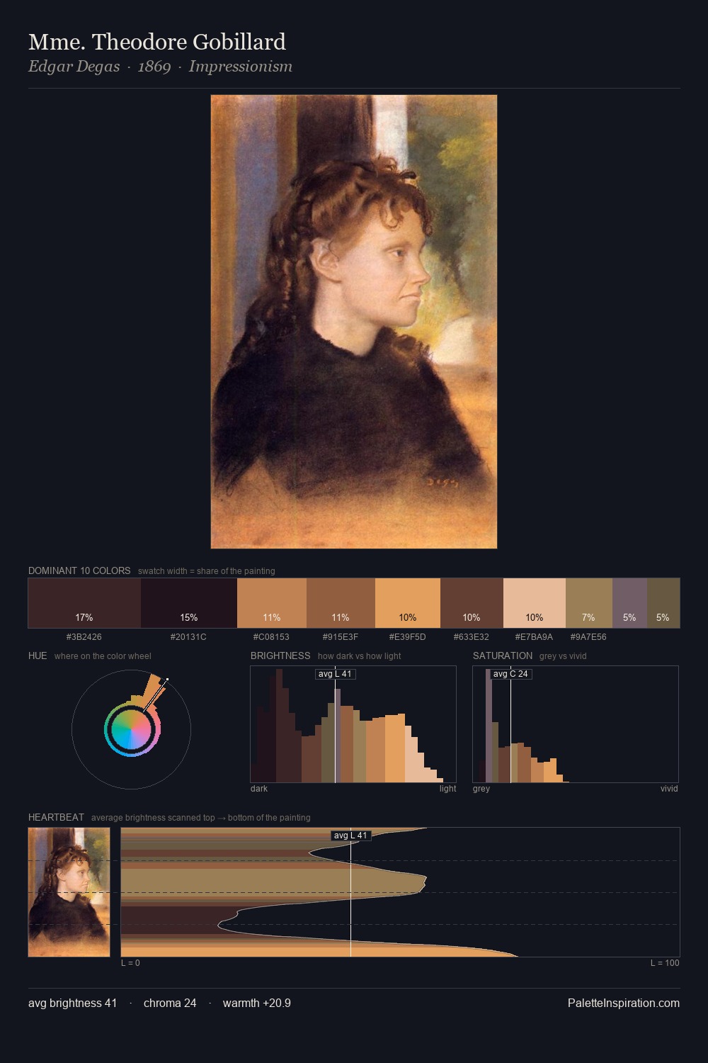
Task: Click the BRIGHTNESS section heading
Action: pos(280,656)
